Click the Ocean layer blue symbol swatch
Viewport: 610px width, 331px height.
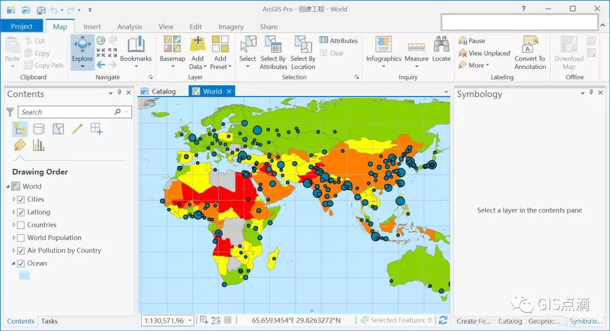(x=24, y=275)
